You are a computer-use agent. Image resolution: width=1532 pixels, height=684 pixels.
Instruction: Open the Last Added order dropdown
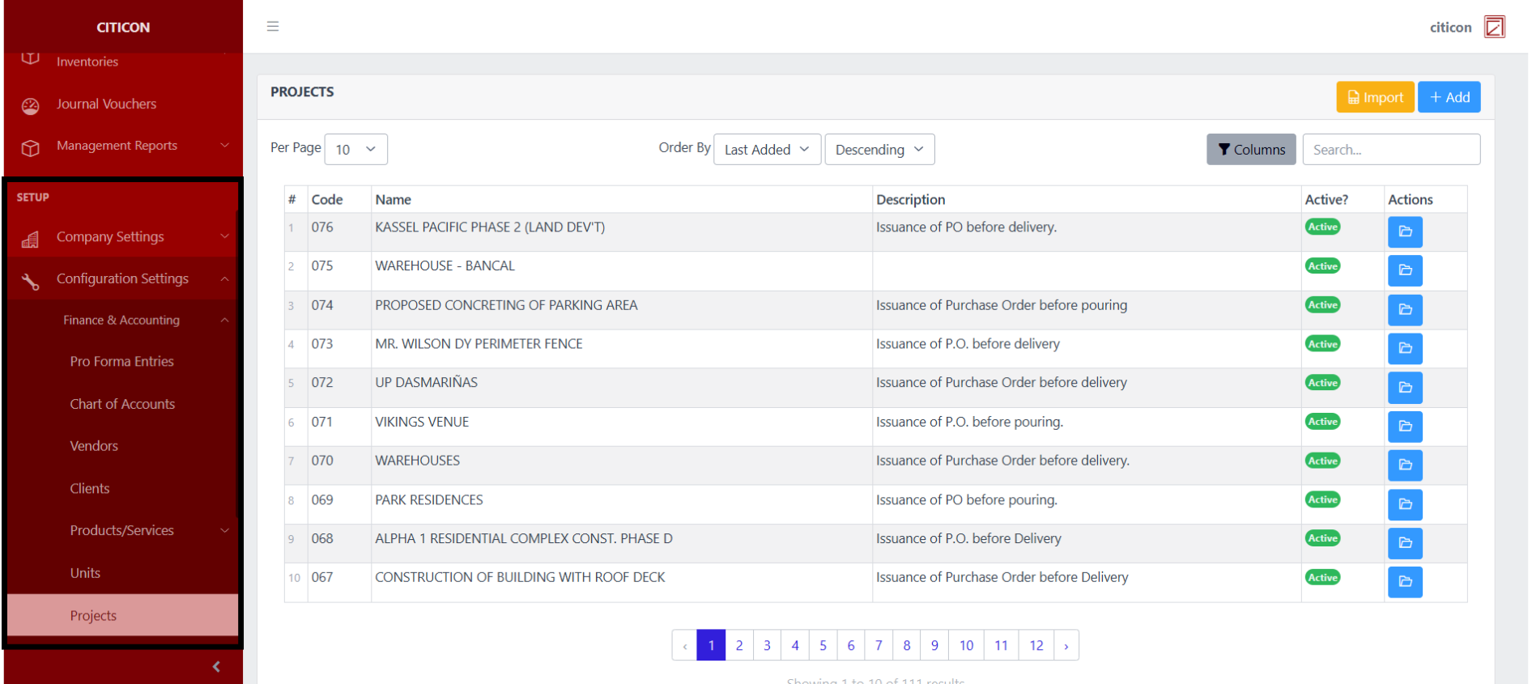pyautogui.click(x=766, y=150)
